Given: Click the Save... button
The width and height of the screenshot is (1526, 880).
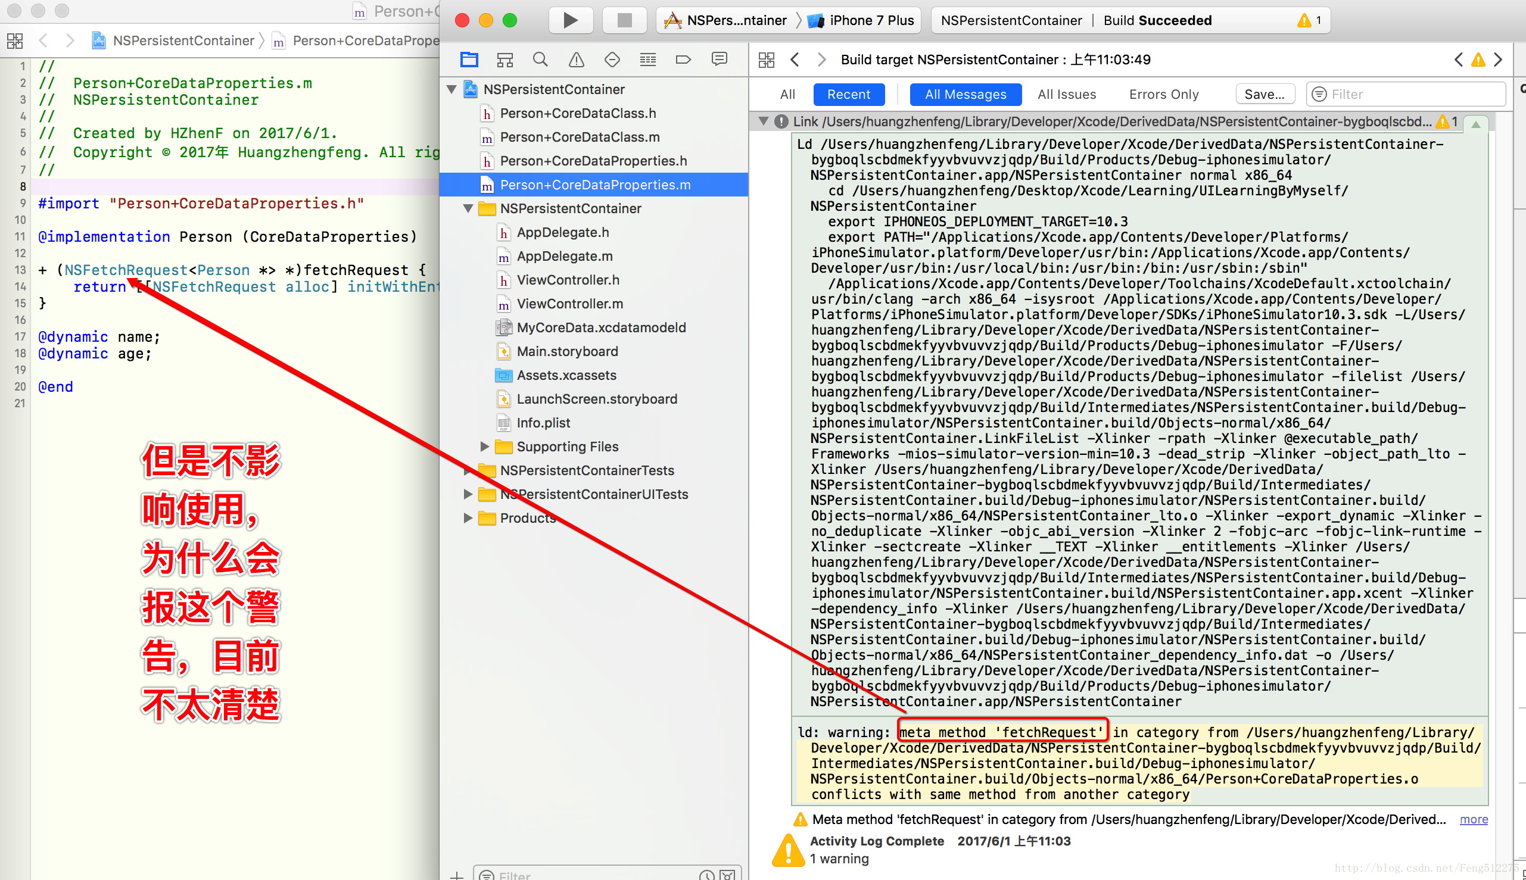Looking at the screenshot, I should click(x=1264, y=94).
